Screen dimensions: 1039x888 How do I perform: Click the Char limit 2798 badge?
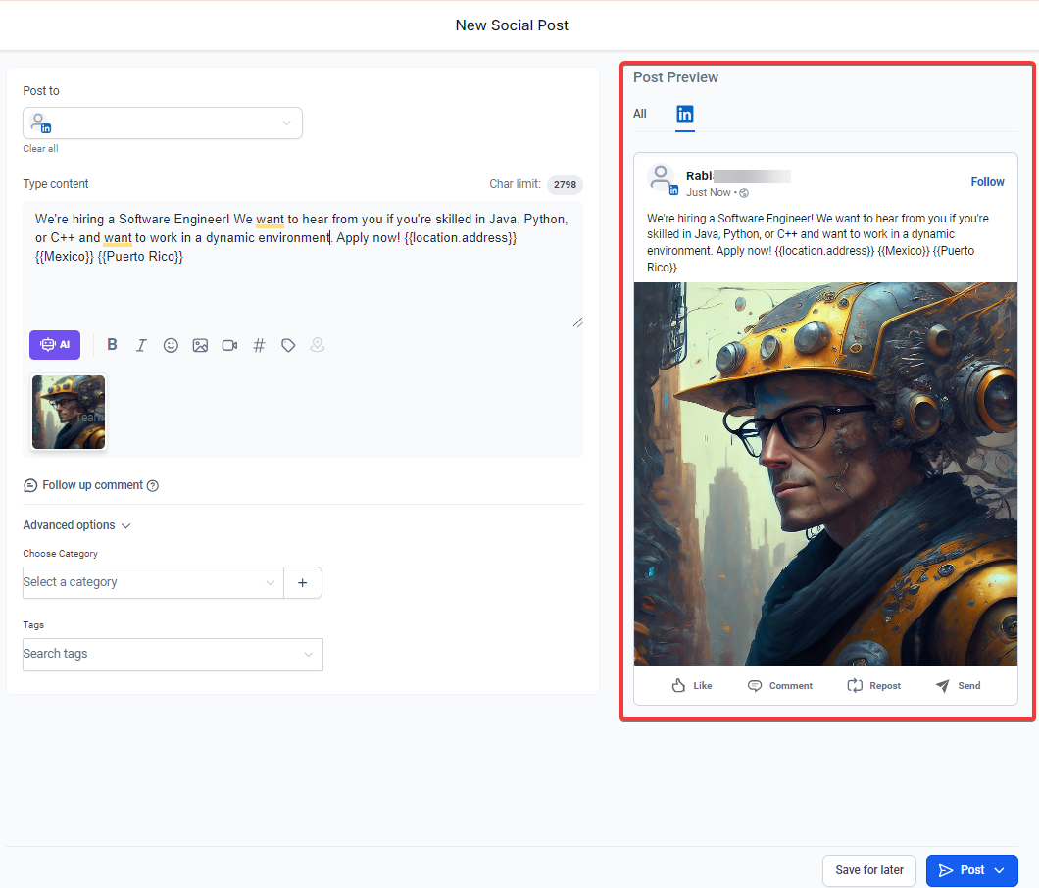565,185
